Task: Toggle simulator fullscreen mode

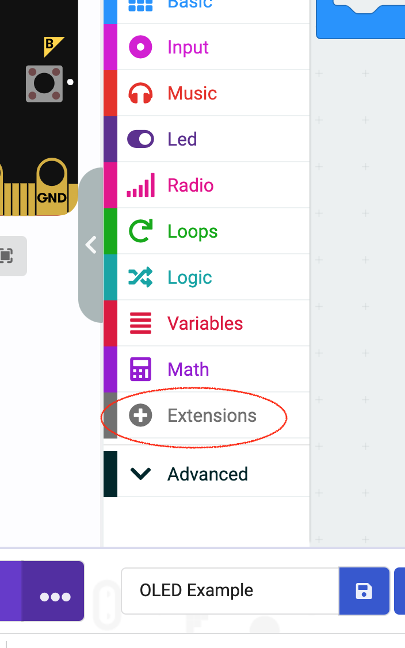Action: pos(6,256)
